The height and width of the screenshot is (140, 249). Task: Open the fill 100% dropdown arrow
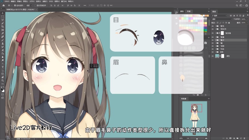(x=247, y=23)
